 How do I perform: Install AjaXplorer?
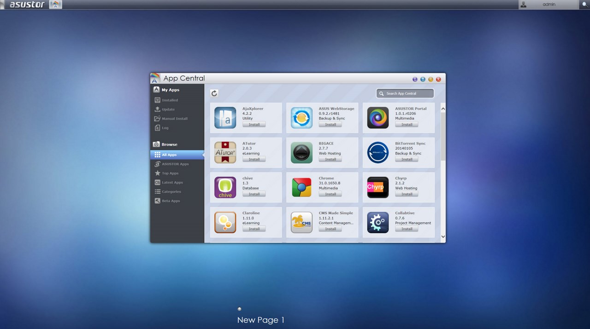click(254, 125)
